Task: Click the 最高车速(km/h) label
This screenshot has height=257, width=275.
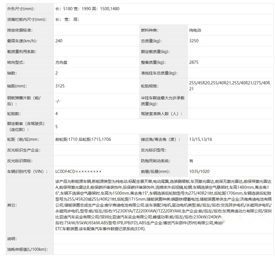Action: pyautogui.click(x=22, y=41)
